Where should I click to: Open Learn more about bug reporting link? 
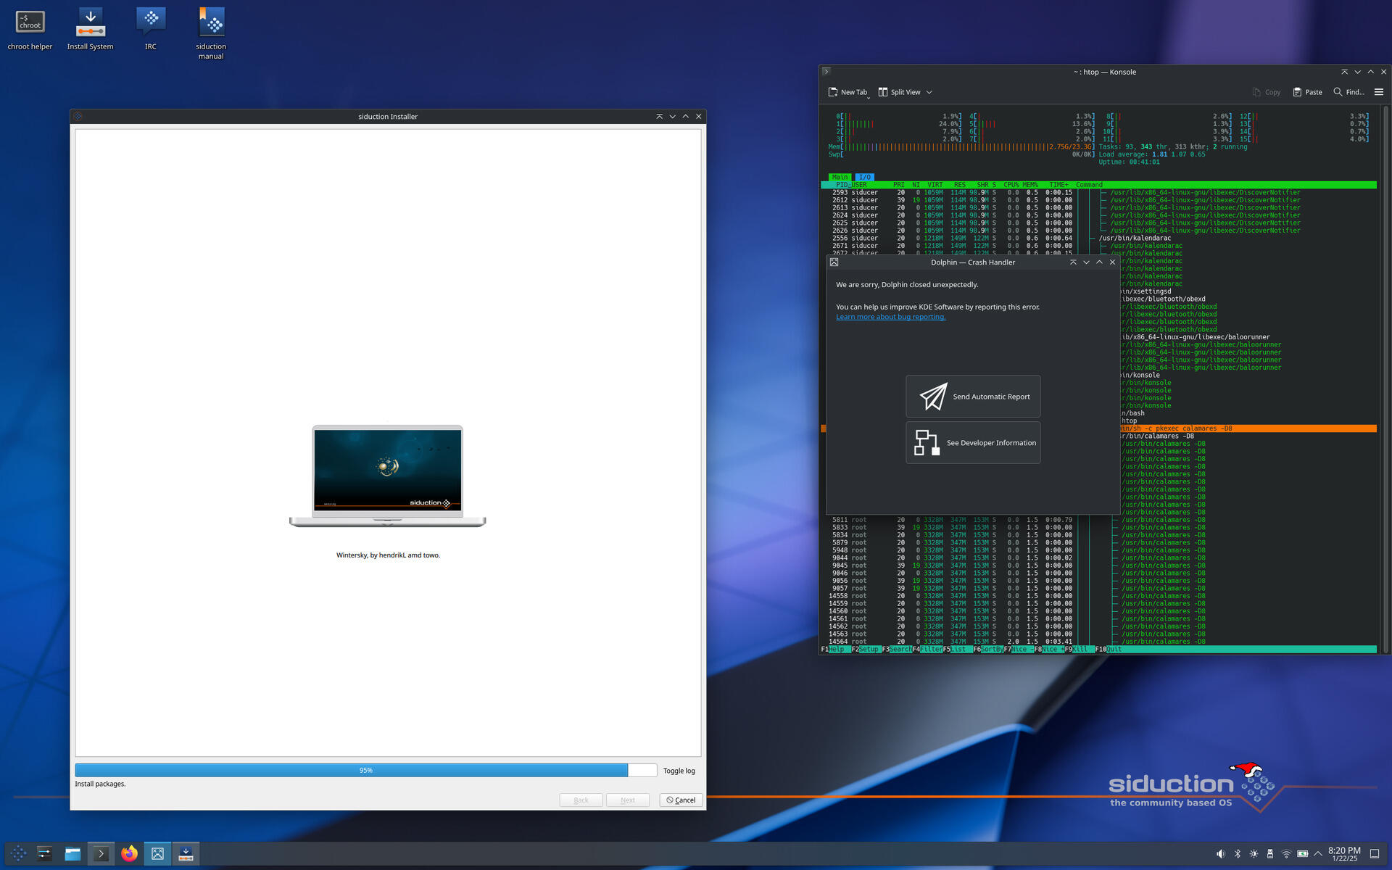(x=890, y=317)
